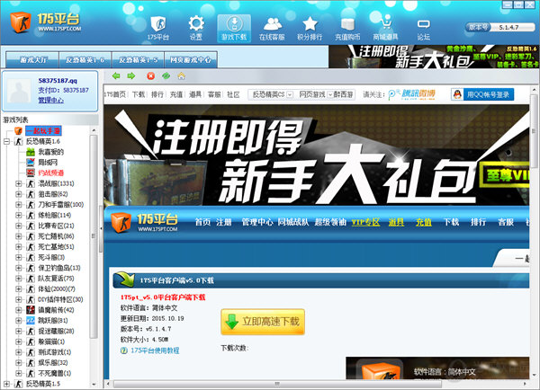Viewport: 540px width, 390px height.
Task: Collapse the 反恐精英1.6 tree node
Action: 6,141
